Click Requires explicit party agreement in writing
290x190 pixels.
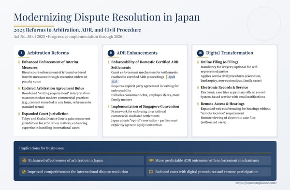coord(145,88)
